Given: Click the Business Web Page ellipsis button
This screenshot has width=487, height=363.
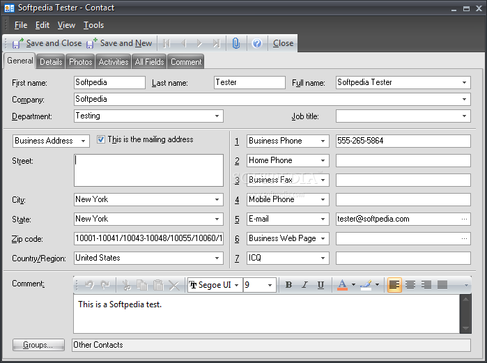Looking at the screenshot, I should [464, 239].
